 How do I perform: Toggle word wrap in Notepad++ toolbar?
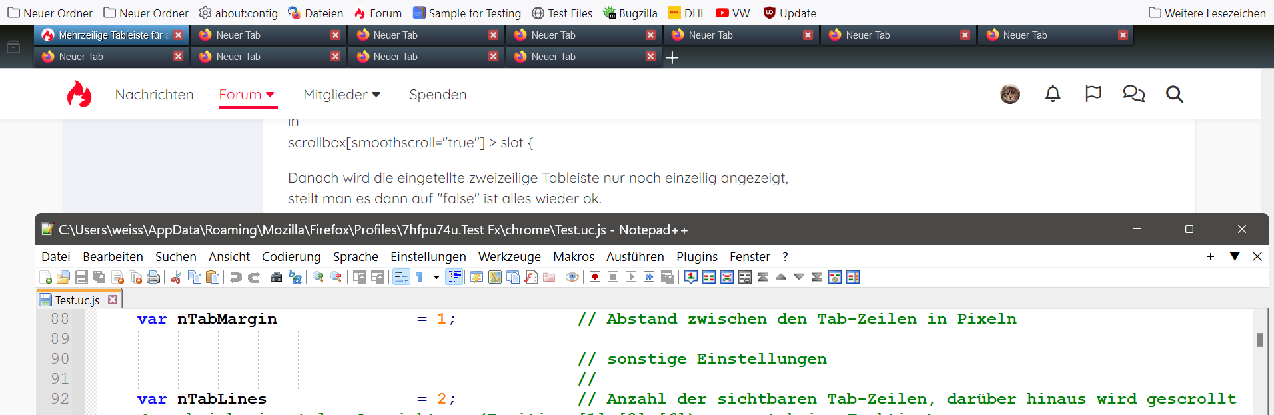[x=401, y=277]
